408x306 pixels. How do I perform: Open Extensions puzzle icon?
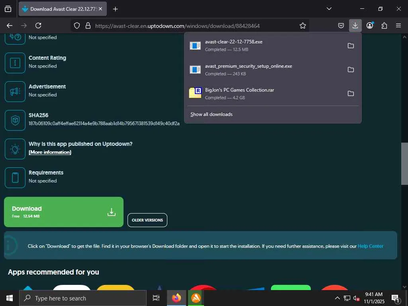[x=384, y=25]
